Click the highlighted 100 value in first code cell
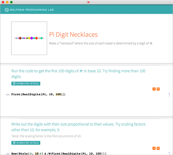The width and height of the screenshot is (173, 155). [58, 94]
